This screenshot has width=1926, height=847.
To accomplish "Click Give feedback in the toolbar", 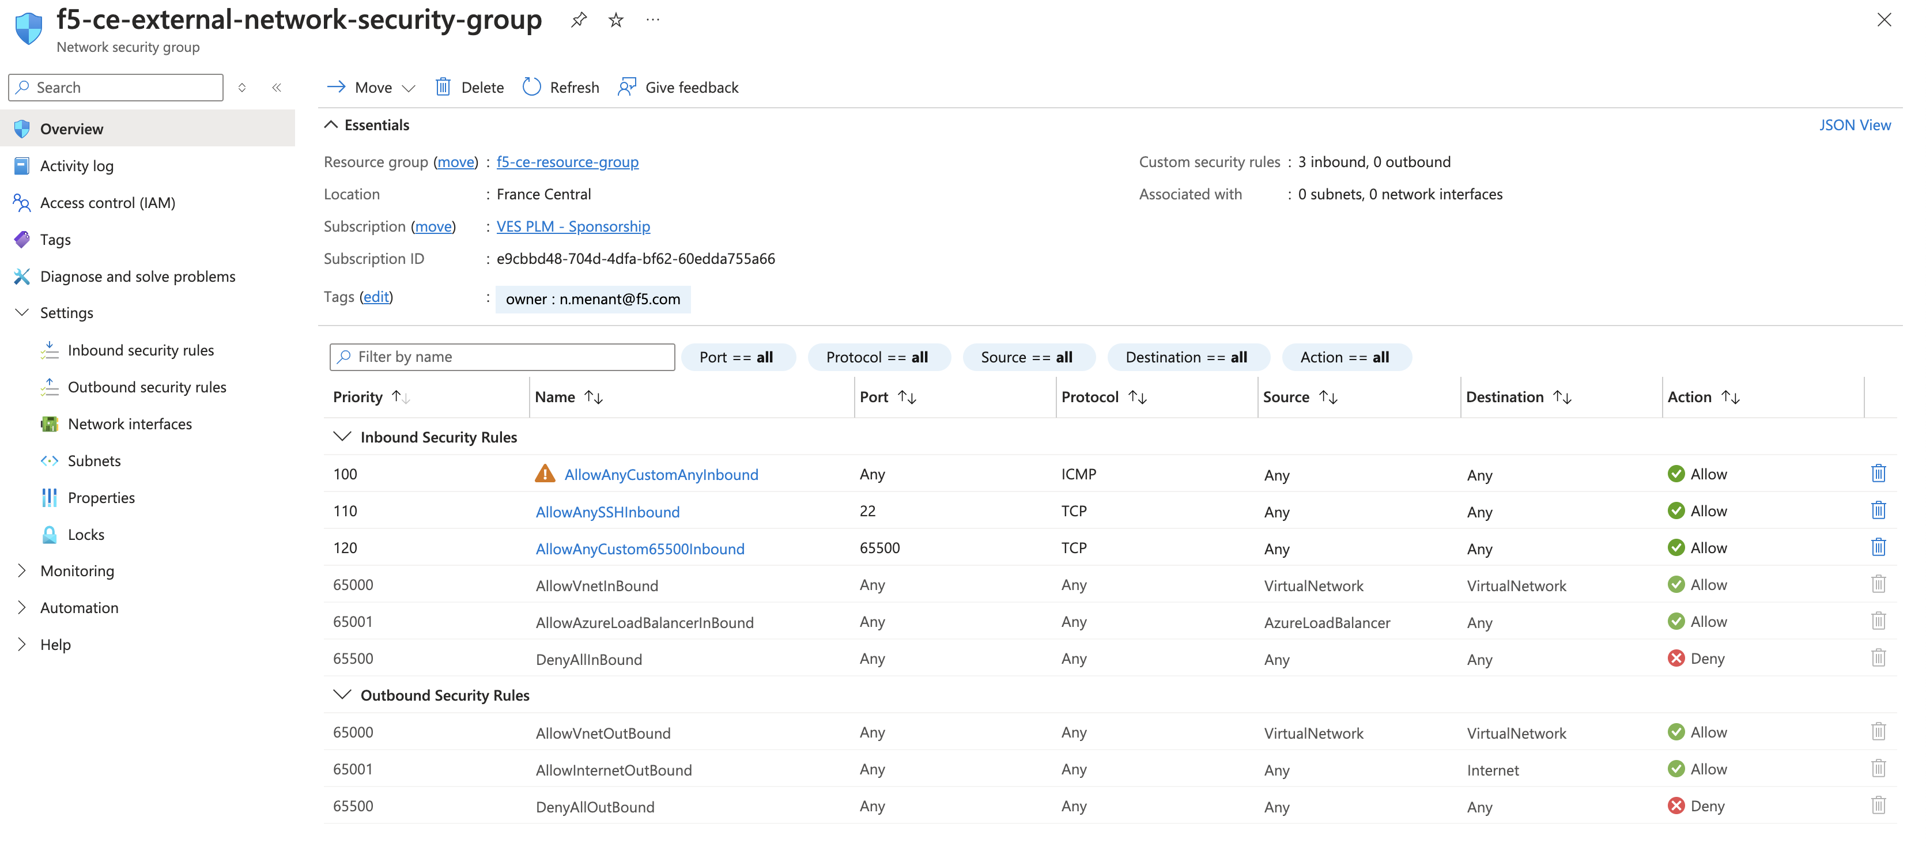I will tap(677, 88).
